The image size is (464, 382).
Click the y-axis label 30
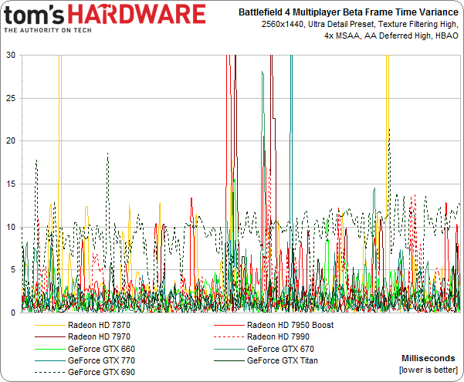coord(11,55)
